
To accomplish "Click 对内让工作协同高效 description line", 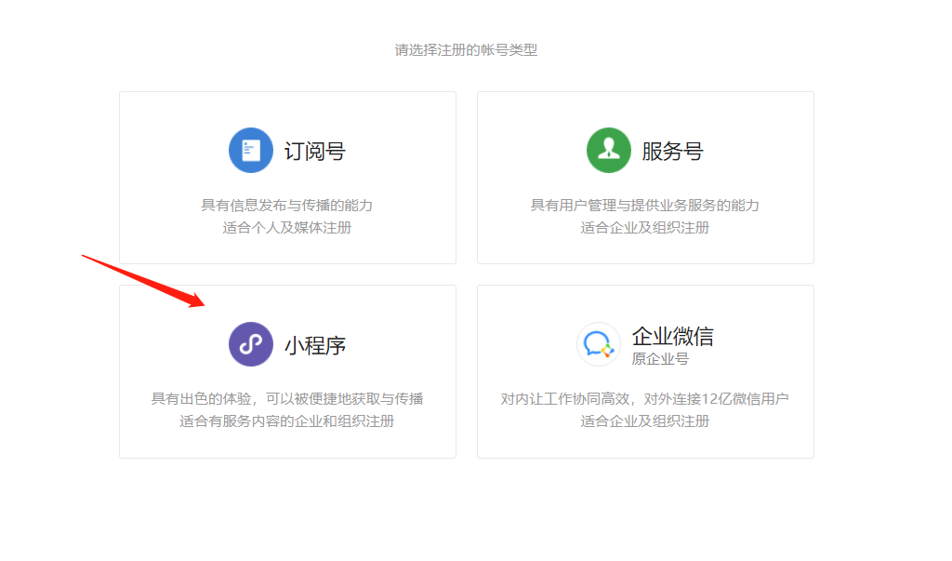I will pyautogui.click(x=645, y=399).
